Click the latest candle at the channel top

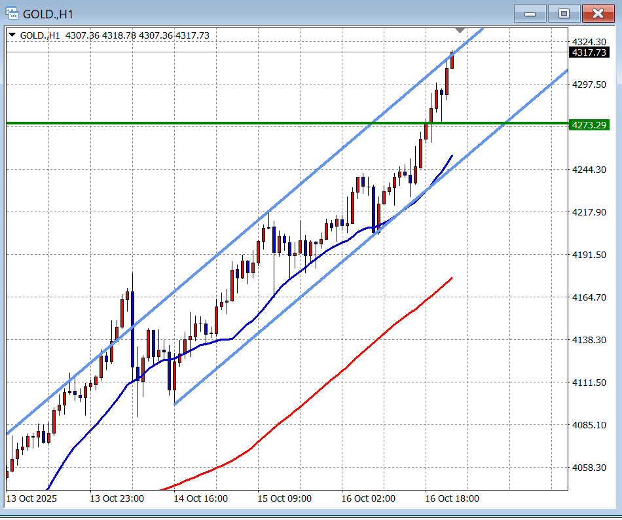452,60
